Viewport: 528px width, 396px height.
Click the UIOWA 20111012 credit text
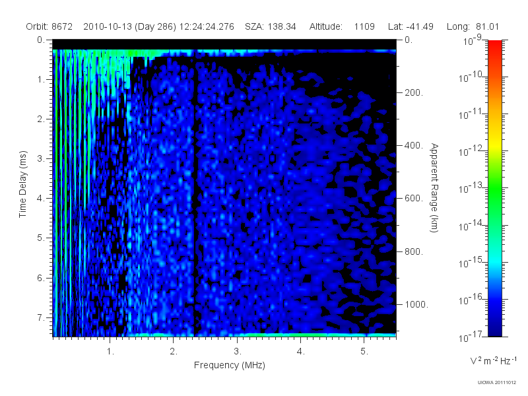pyautogui.click(x=497, y=382)
